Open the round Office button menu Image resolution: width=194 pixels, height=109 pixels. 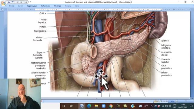click(3, 3)
